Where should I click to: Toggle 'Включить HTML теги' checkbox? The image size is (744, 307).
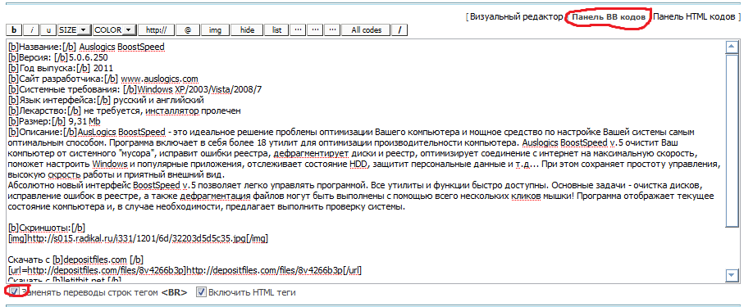pyautogui.click(x=201, y=292)
